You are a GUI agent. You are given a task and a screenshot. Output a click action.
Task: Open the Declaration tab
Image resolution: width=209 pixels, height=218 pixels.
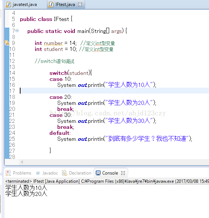[x=77, y=173]
